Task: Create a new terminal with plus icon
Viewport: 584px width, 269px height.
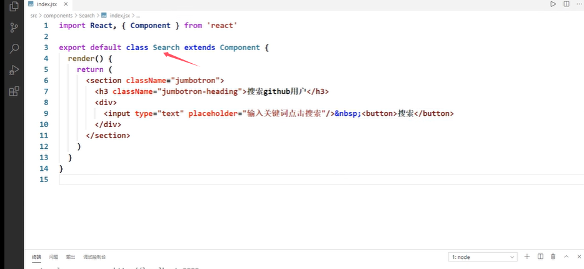Action: 527,256
